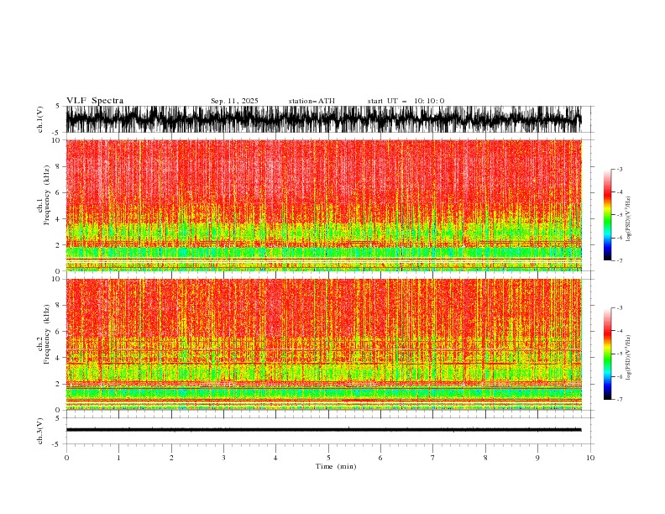Image resolution: width=665 pixels, height=514 pixels.
Task: Click the time axis tick label "7"
Action: pyautogui.click(x=433, y=458)
